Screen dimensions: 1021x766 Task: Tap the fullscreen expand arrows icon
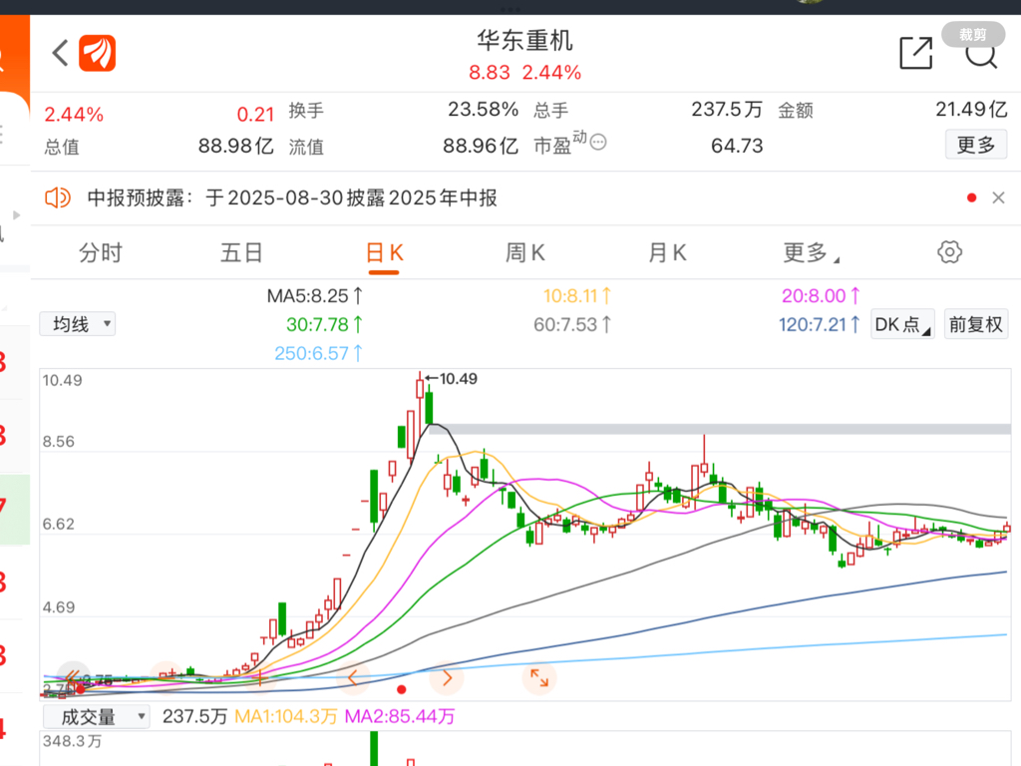(539, 677)
